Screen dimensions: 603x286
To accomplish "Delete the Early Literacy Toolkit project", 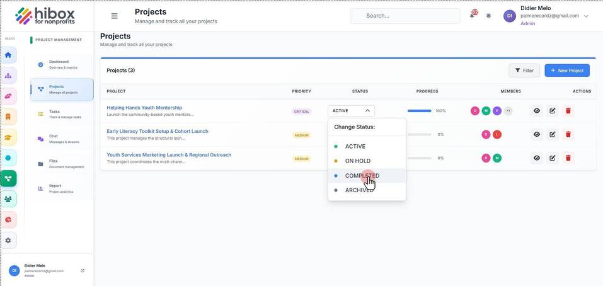I will 568,135.
